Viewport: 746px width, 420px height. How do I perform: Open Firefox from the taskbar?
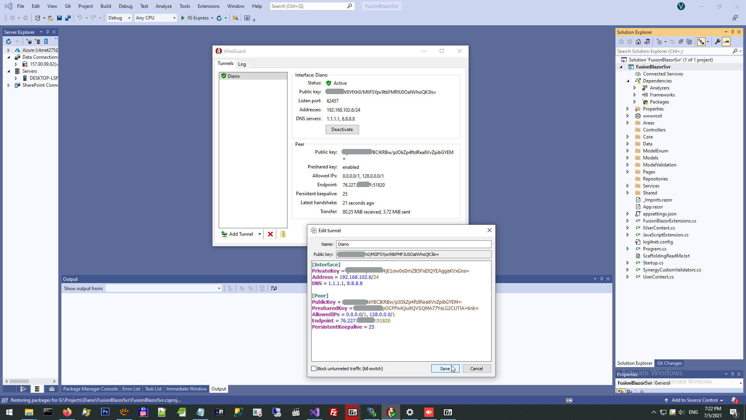67,412
